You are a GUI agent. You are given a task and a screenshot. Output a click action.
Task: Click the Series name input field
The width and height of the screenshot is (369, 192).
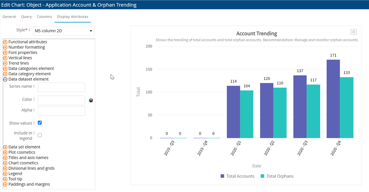(61, 87)
